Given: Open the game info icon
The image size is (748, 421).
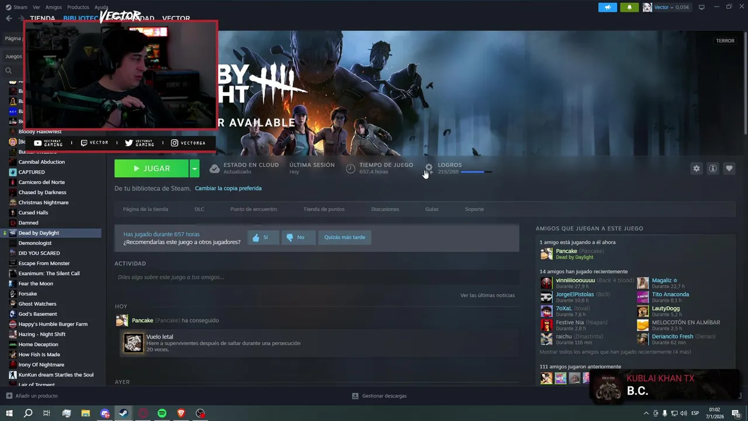Looking at the screenshot, I should (x=712, y=168).
